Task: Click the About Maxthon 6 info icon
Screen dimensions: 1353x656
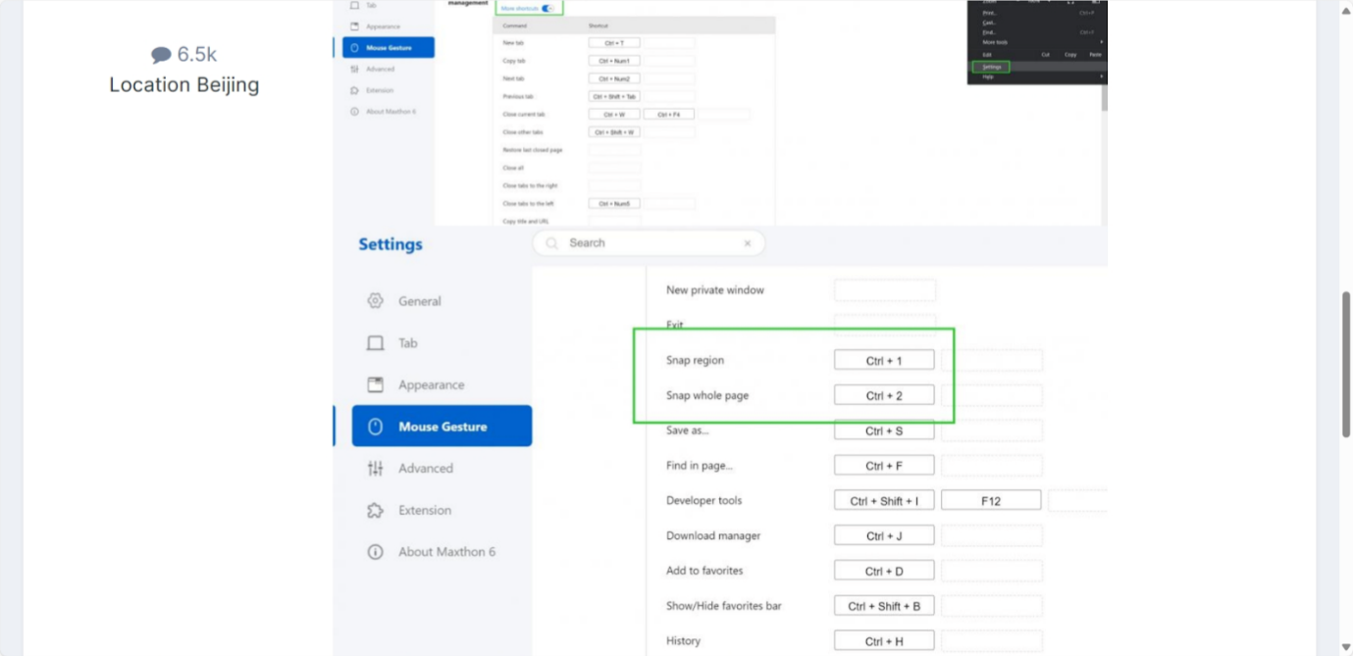Action: [375, 552]
